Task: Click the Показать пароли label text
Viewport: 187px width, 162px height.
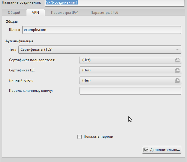Action: [98, 137]
